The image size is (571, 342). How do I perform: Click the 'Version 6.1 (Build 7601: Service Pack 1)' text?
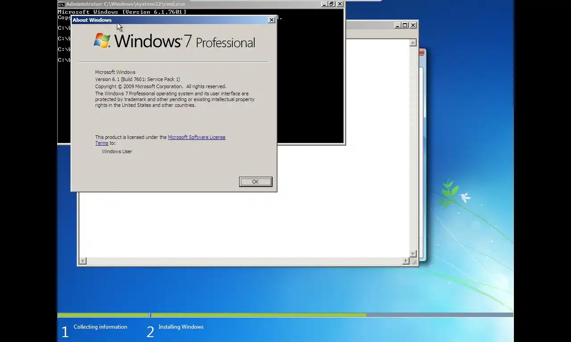point(137,79)
